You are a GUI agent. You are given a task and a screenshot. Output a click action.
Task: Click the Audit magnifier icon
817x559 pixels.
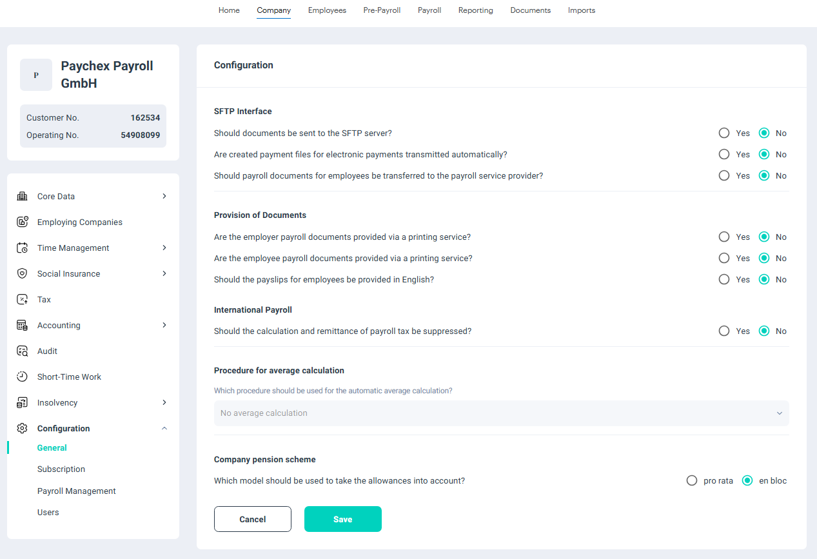[22, 351]
